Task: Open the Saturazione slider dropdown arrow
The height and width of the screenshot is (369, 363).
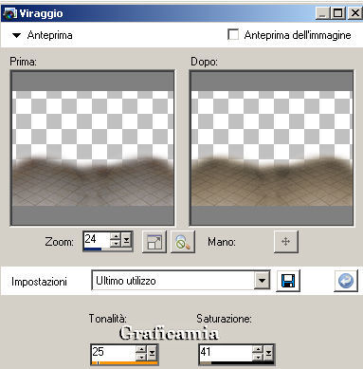Action: point(268,353)
